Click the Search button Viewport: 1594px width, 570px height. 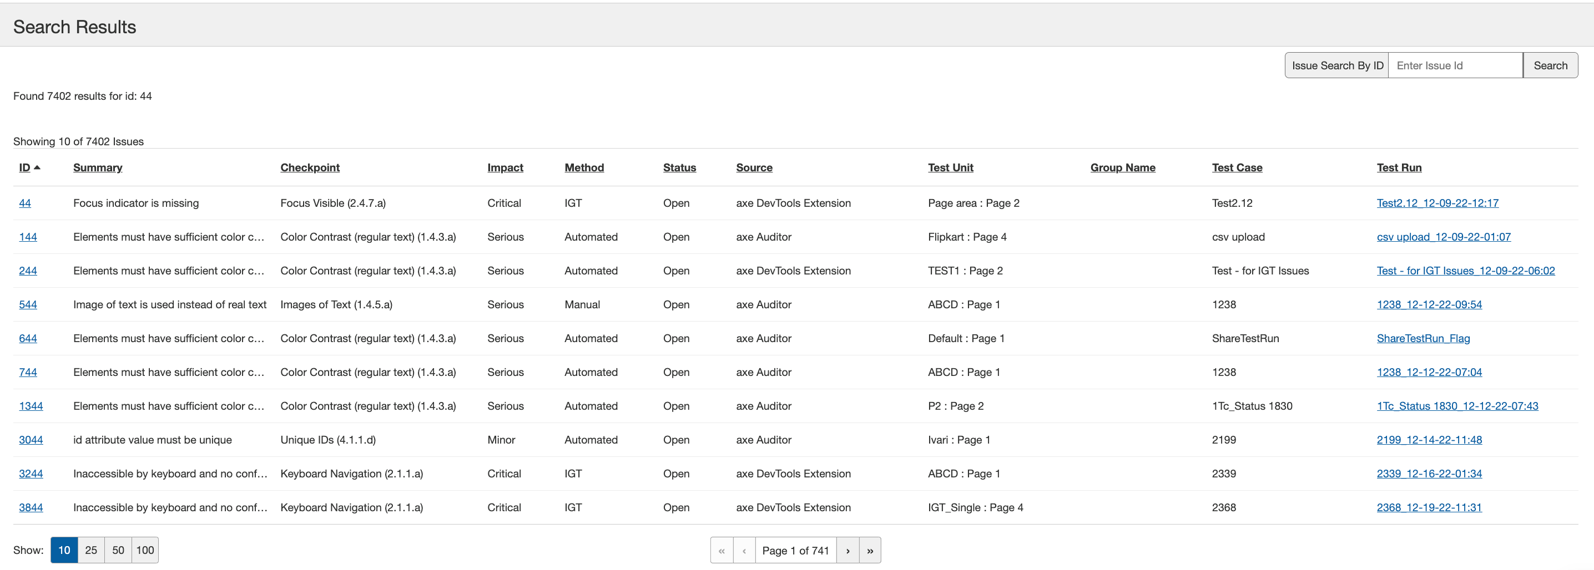point(1550,65)
